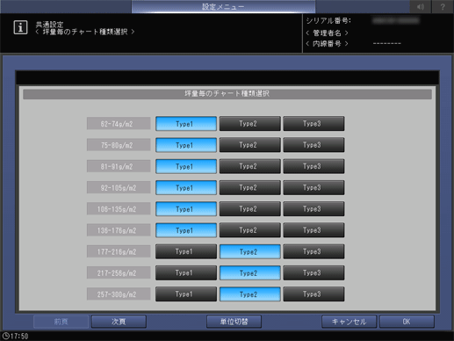Click the information 'i' icon

point(20,27)
